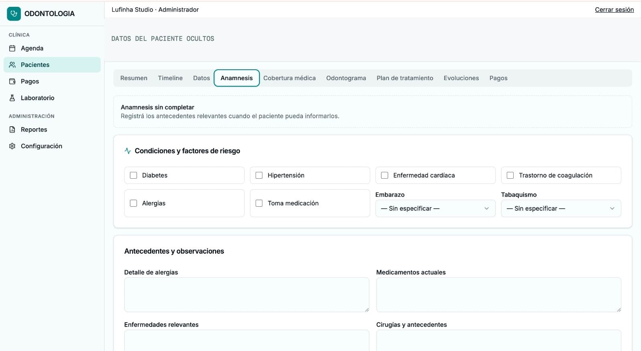Expand the Tabaquismo dropdown
This screenshot has height=351, width=641.
coord(561,208)
